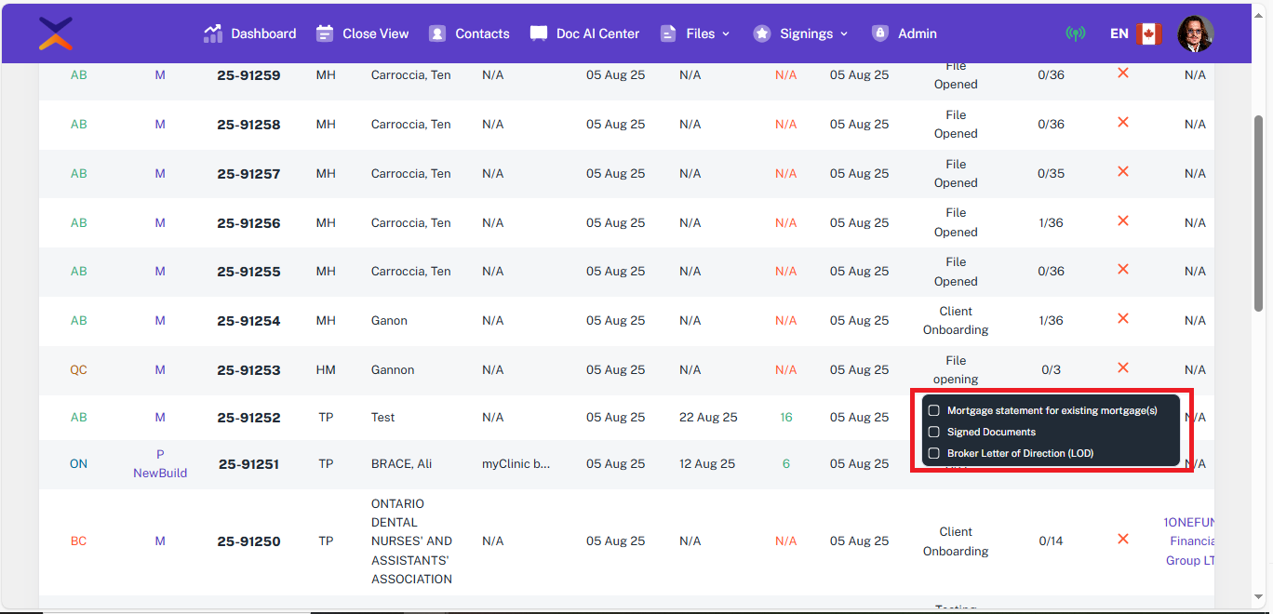1273x614 pixels.
Task: Click the red X icon for file 25-91259
Action: [1123, 73]
